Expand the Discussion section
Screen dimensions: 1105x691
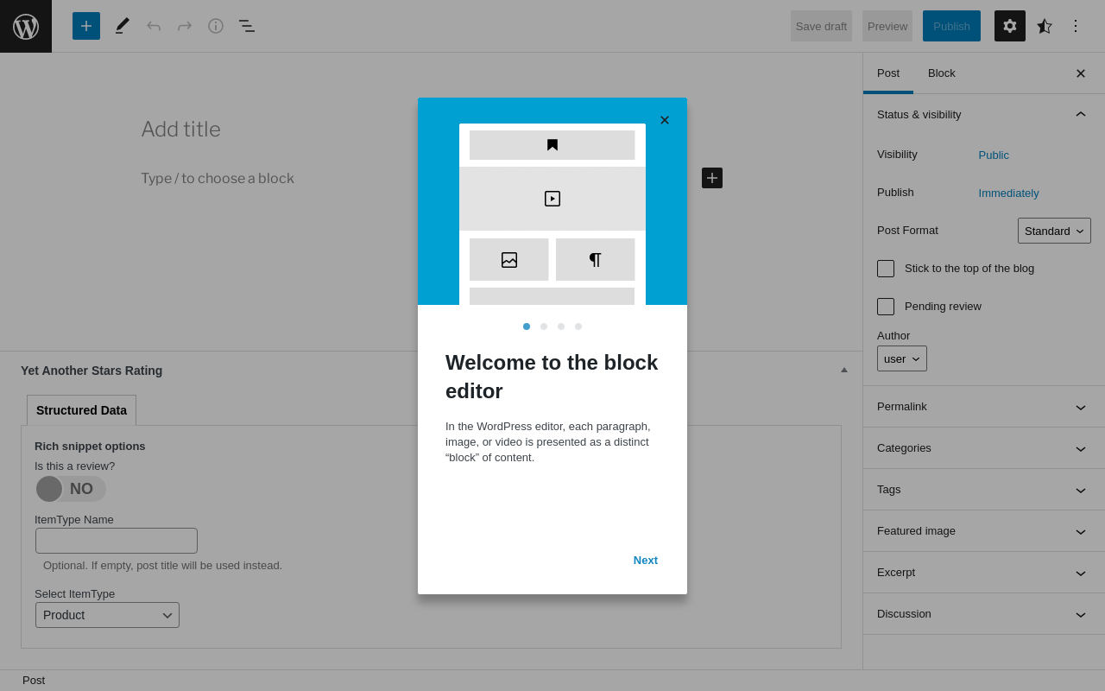(984, 614)
